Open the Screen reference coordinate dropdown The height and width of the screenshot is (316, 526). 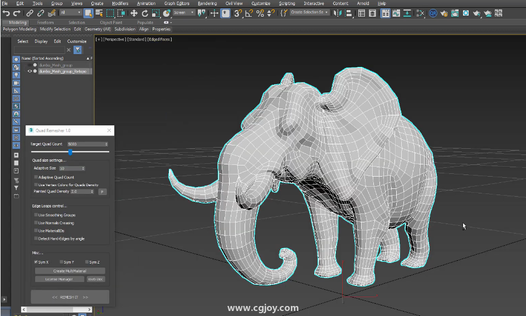184,12
